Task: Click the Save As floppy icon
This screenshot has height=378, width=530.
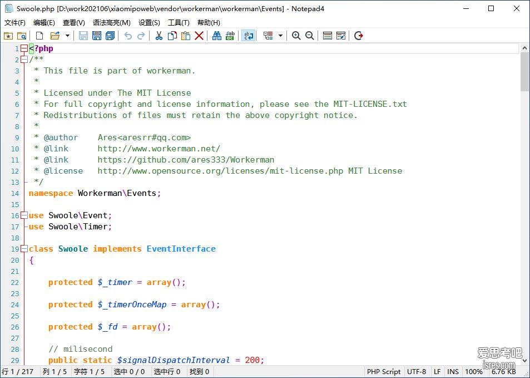Action: tap(97, 36)
